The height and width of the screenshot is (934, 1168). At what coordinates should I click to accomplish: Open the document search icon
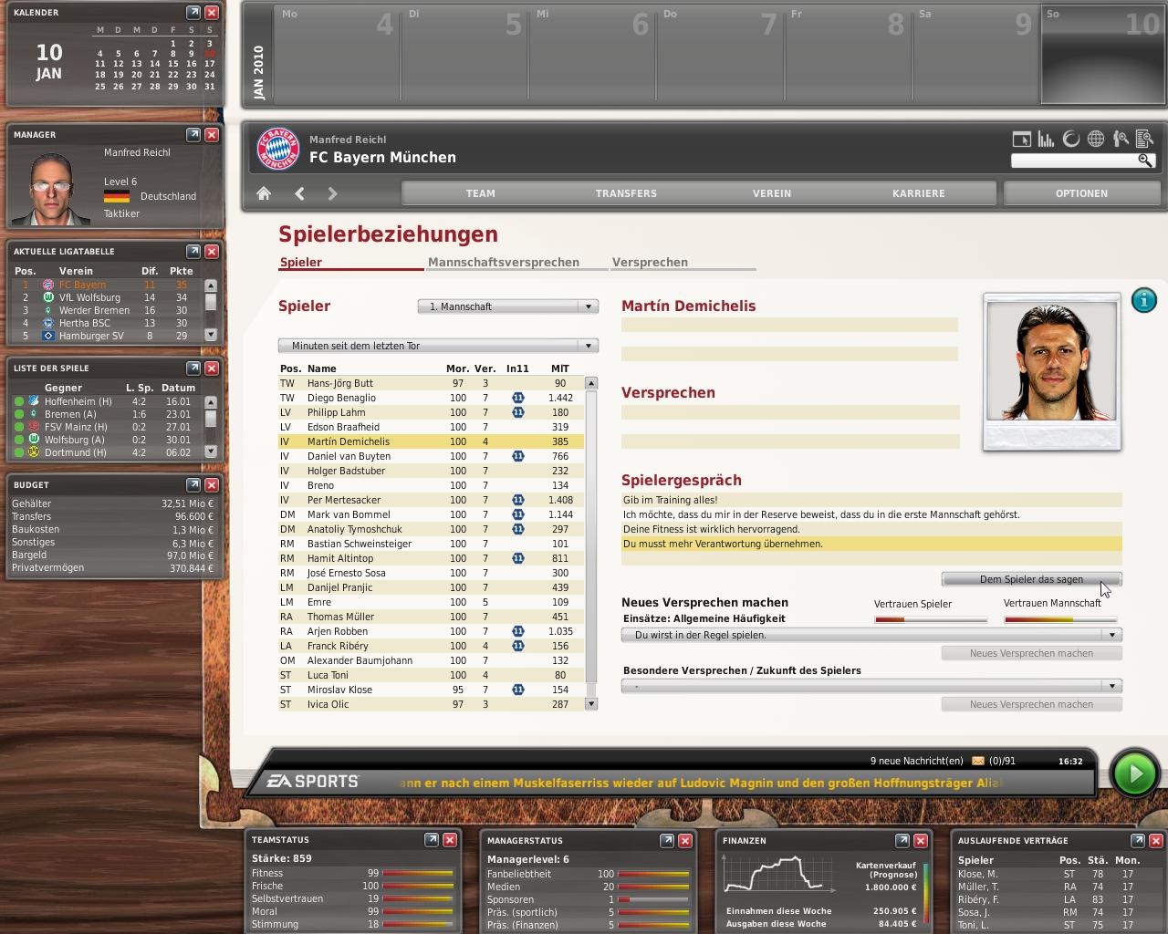(1145, 139)
